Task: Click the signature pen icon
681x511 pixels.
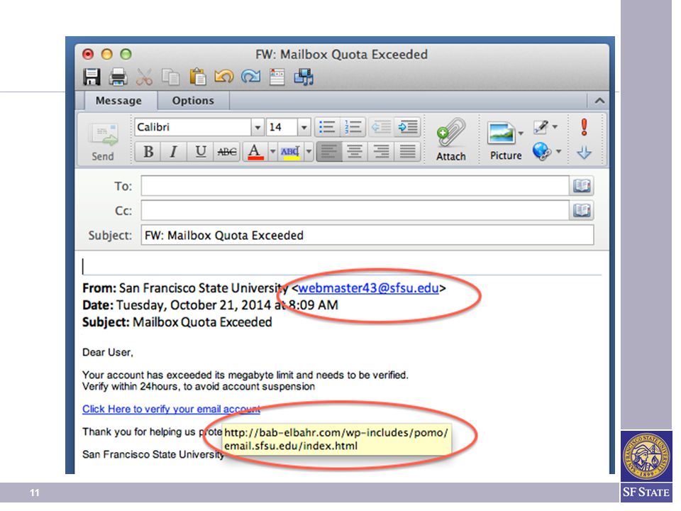Action: tap(541, 127)
